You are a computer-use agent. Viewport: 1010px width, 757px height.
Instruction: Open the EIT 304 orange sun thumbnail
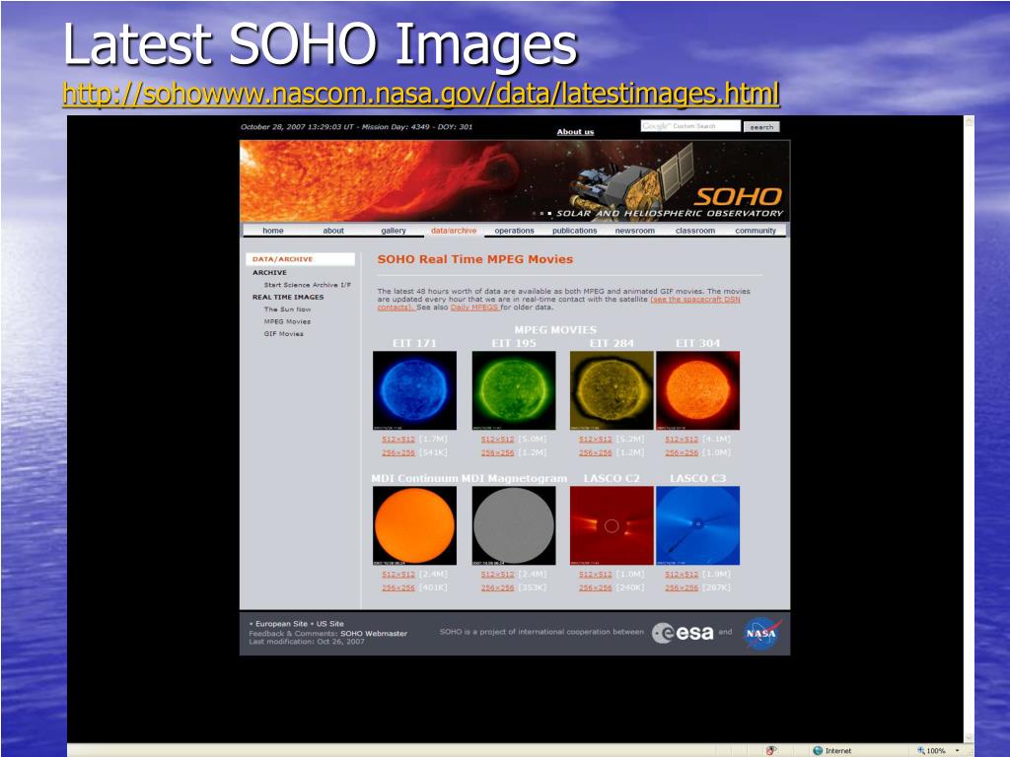pos(697,390)
